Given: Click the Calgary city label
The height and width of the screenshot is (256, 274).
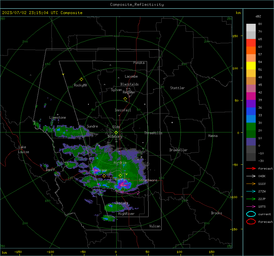Looking at the screenshot, I should [x=119, y=179].
